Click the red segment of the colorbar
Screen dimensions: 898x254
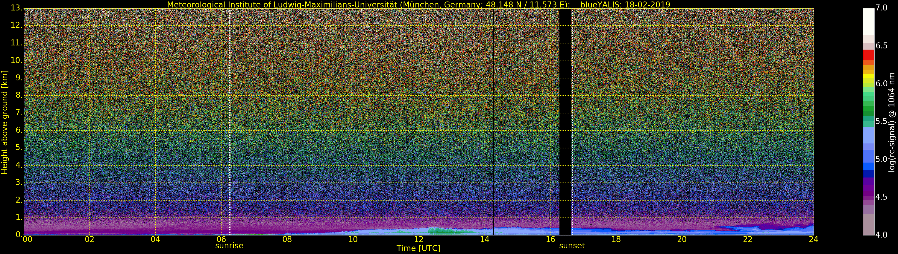(x=868, y=55)
